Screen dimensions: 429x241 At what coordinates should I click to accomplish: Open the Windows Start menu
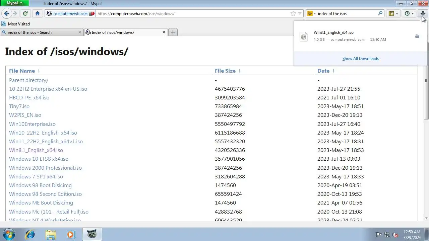tap(9, 234)
